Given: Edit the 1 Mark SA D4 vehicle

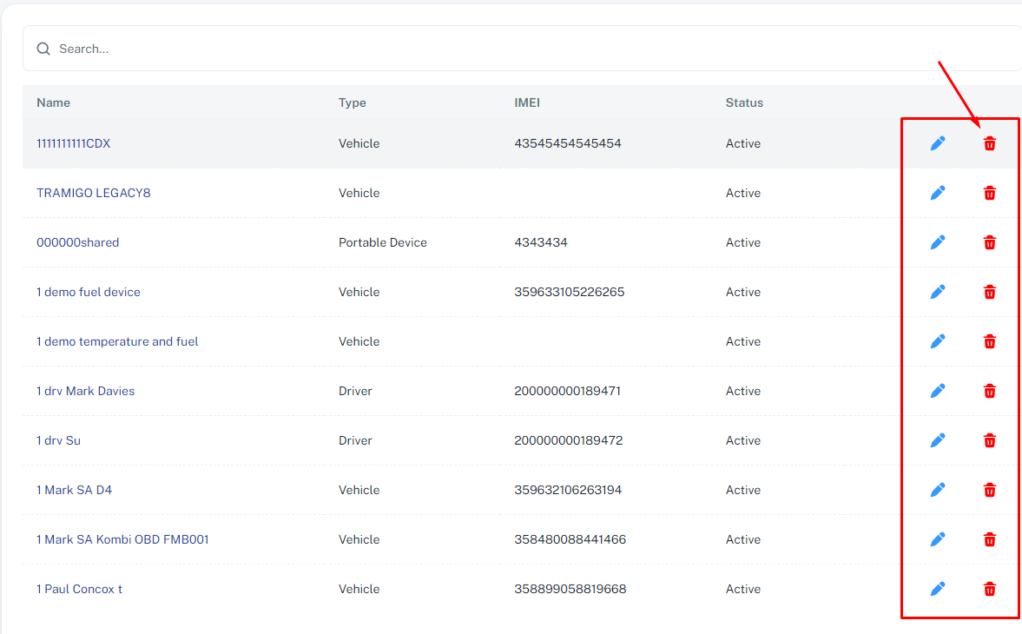Looking at the screenshot, I should coord(938,490).
